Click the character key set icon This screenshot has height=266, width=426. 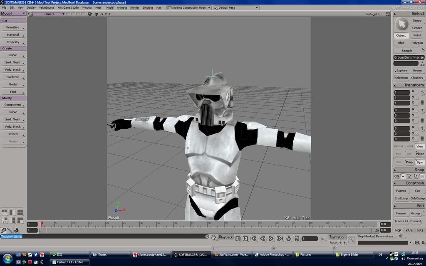[400, 236]
